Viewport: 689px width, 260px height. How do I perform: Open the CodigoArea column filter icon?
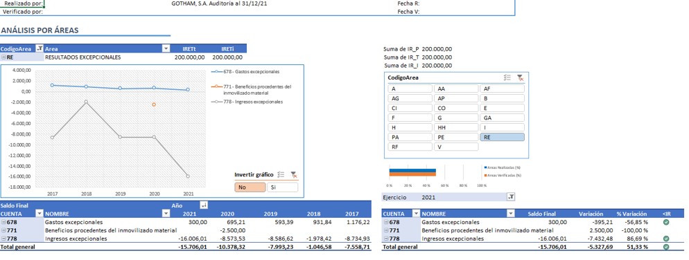click(39, 48)
